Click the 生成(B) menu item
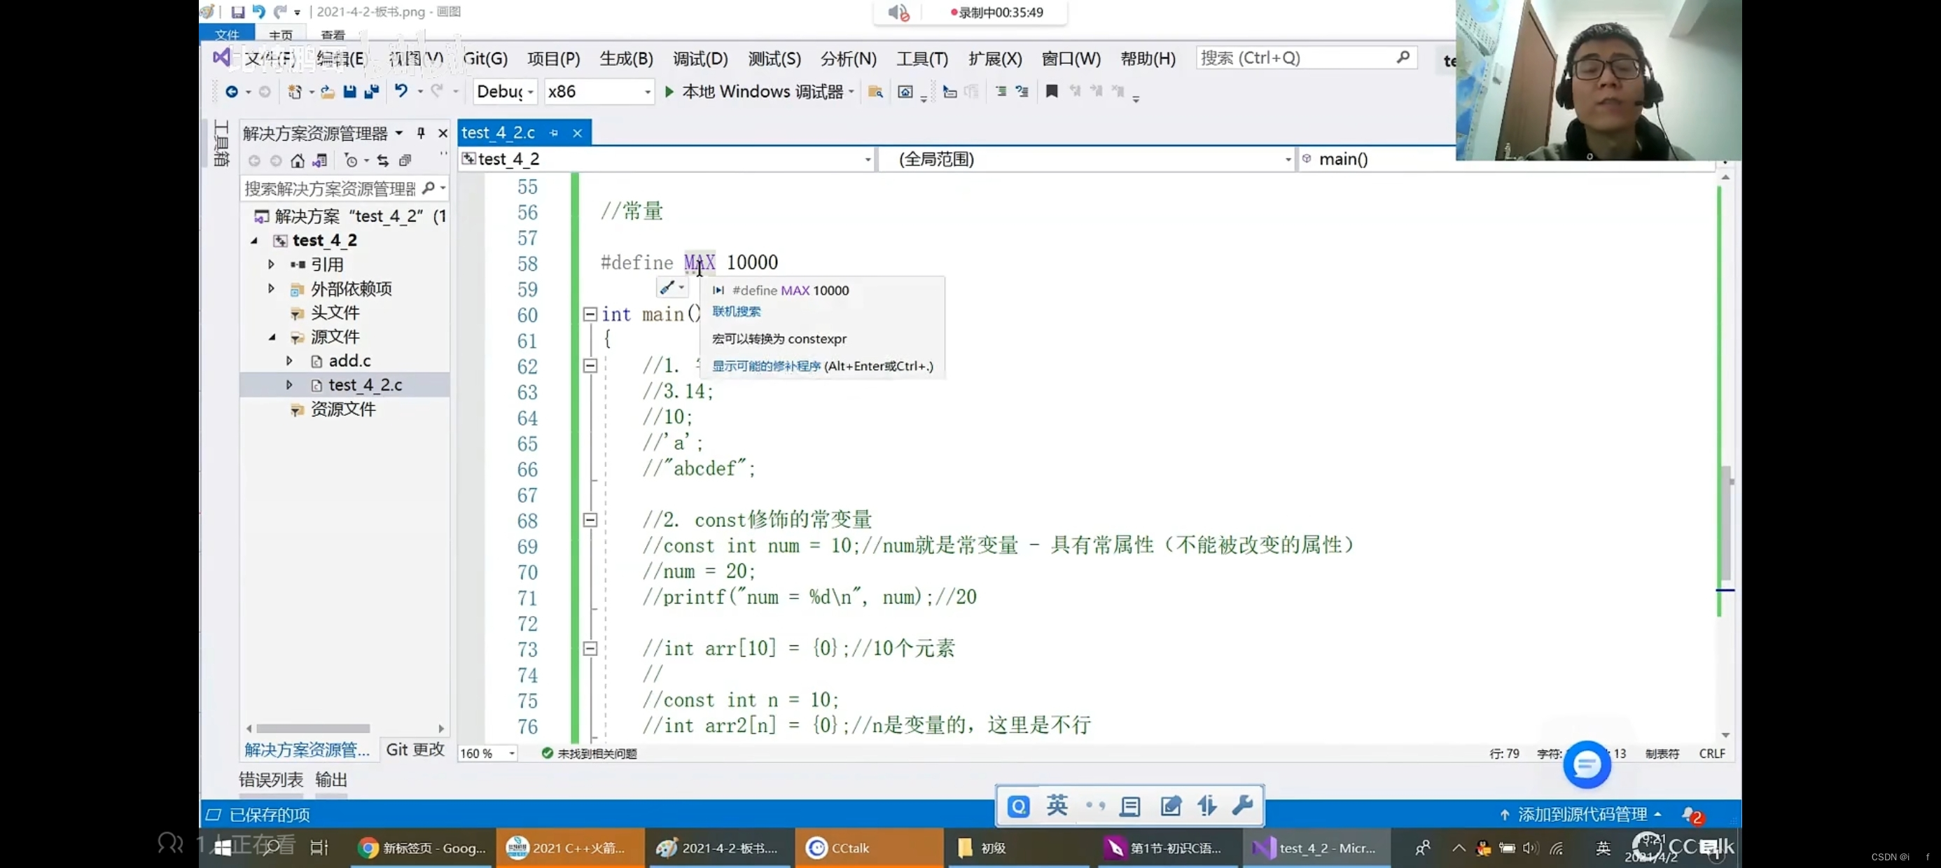This screenshot has height=868, width=1941. (x=627, y=58)
